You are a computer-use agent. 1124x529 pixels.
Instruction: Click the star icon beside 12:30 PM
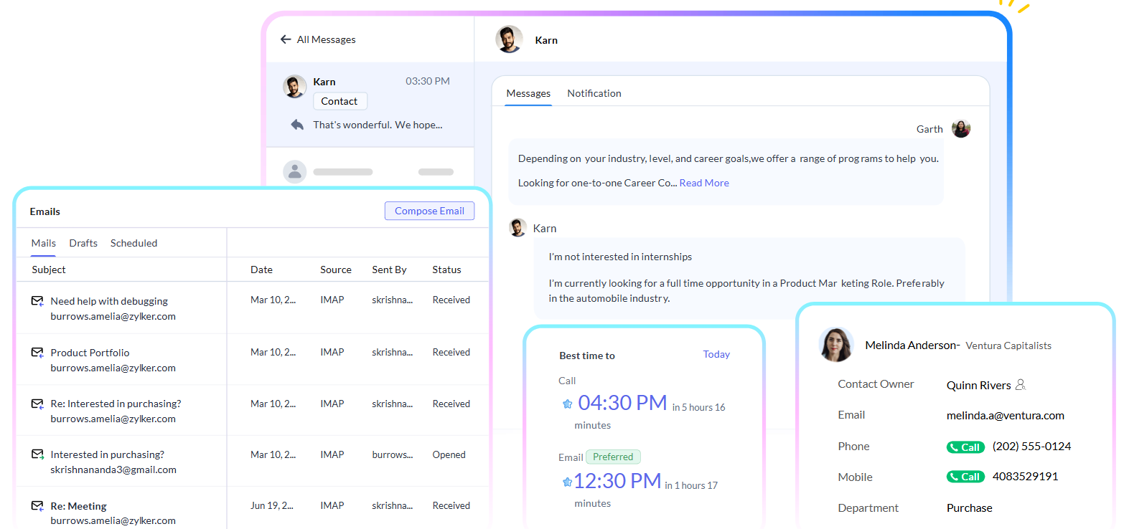pyautogui.click(x=567, y=482)
